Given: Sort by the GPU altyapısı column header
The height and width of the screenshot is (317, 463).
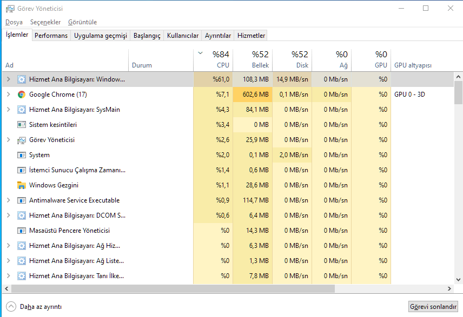Looking at the screenshot, I should pos(422,60).
